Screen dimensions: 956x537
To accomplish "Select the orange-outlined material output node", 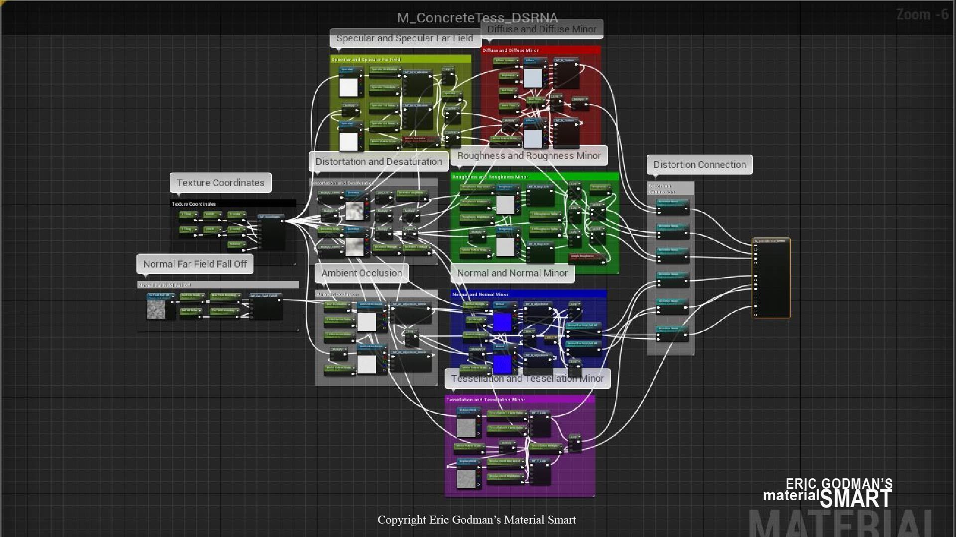I will (x=771, y=278).
